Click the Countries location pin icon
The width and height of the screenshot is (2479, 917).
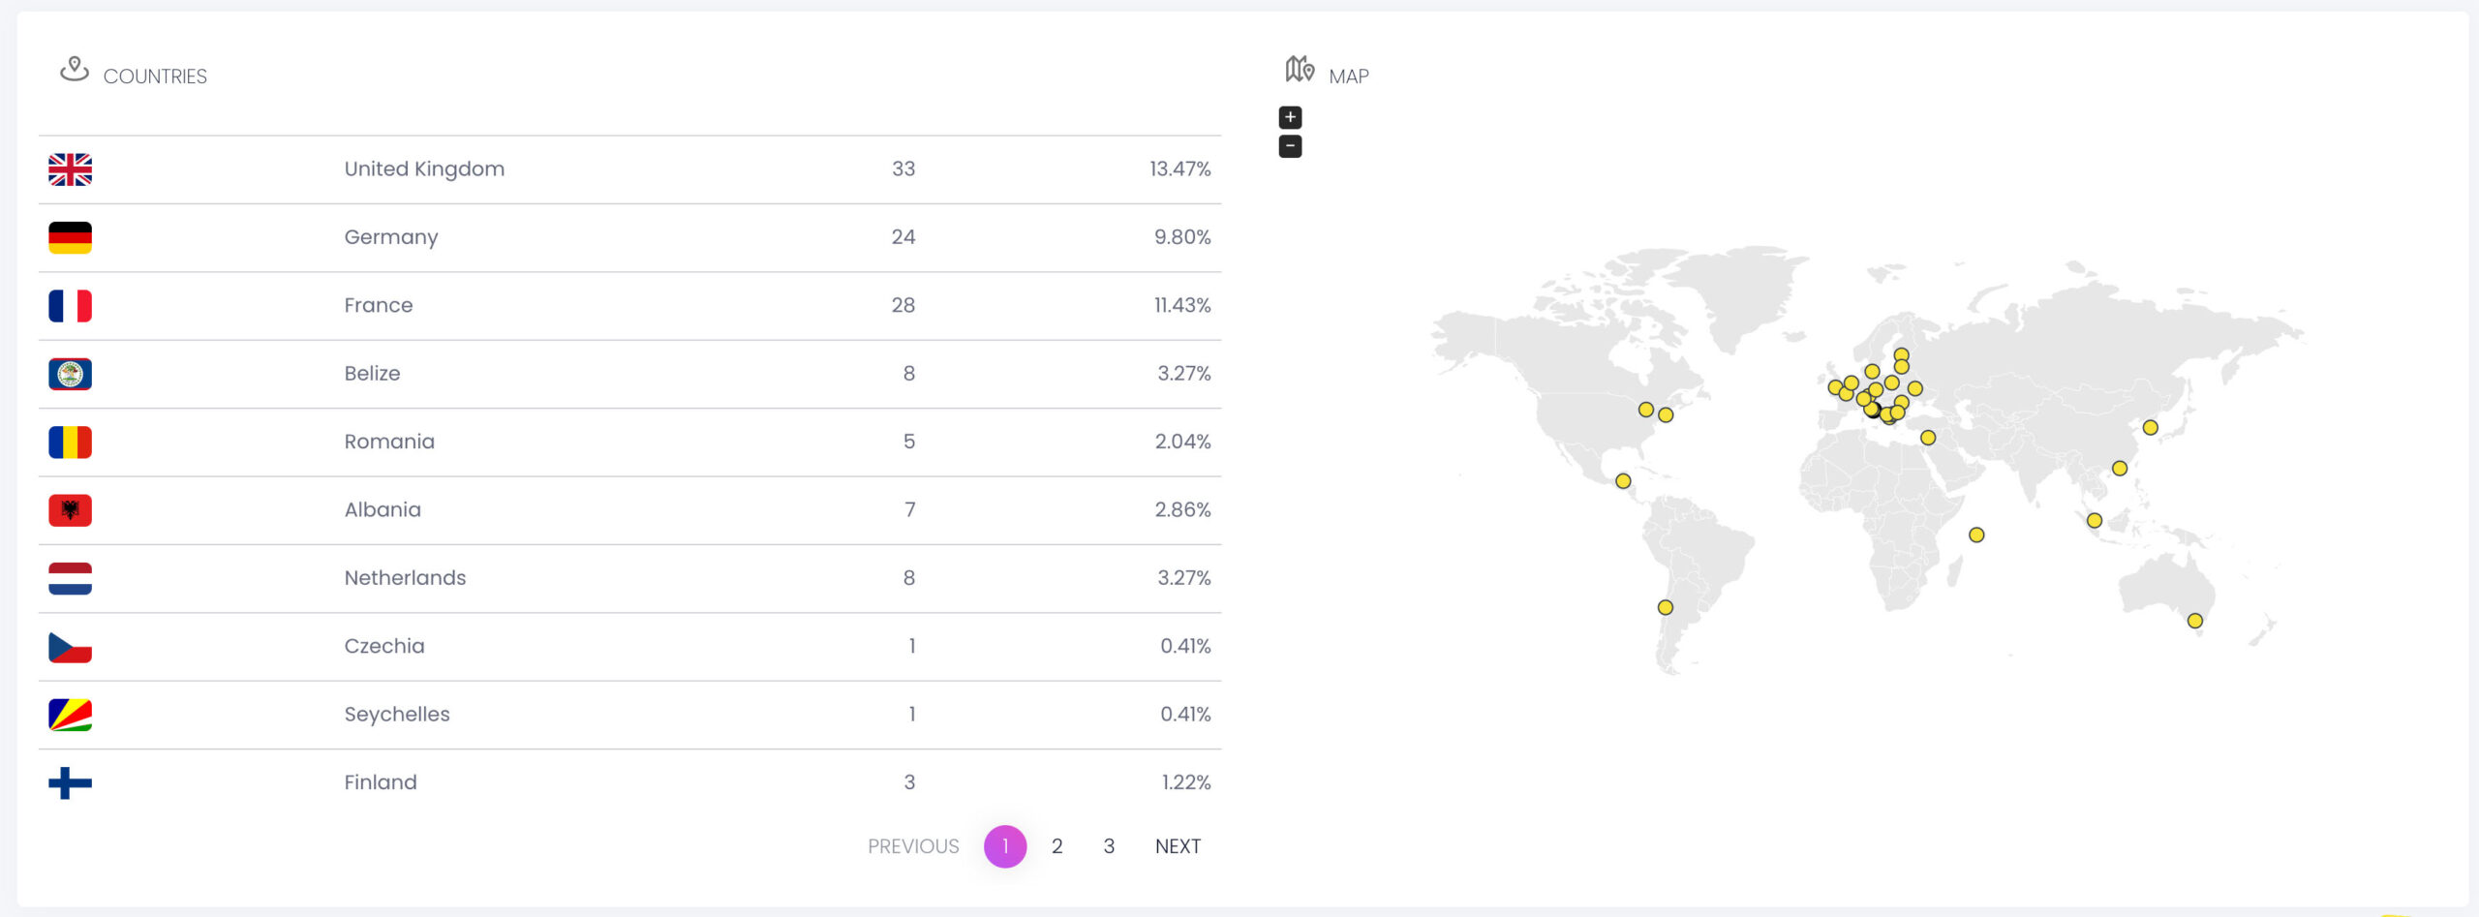pyautogui.click(x=74, y=70)
